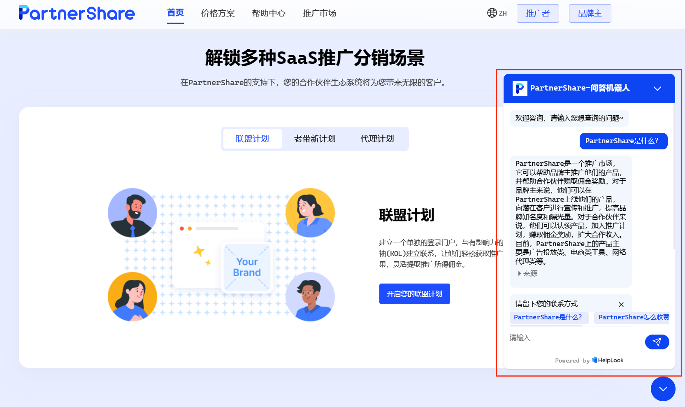Click the send paper-plane icon in the chatbot

pos(657,342)
